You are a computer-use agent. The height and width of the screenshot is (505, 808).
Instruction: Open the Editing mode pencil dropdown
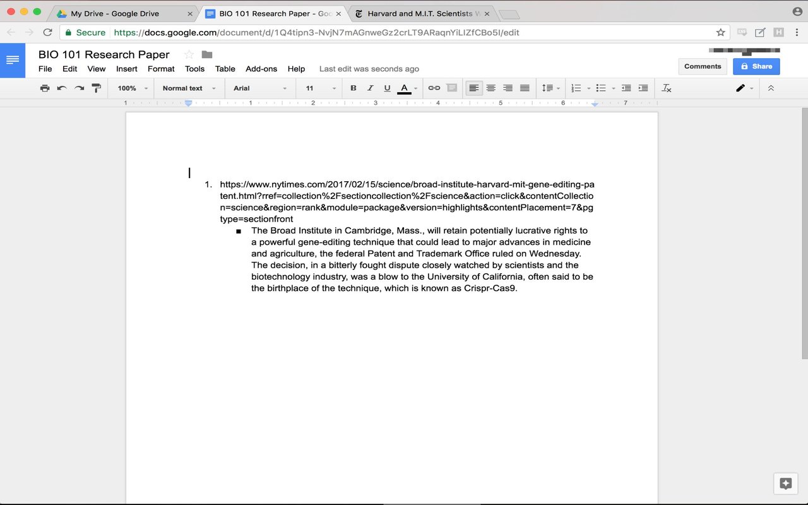744,88
